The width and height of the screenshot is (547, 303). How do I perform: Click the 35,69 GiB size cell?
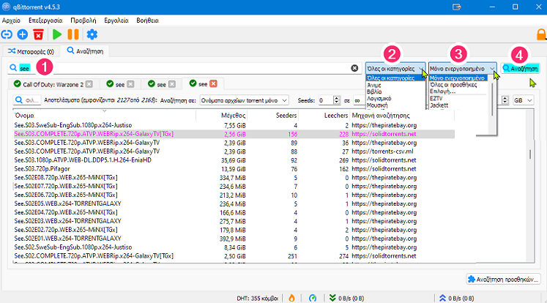(234, 160)
